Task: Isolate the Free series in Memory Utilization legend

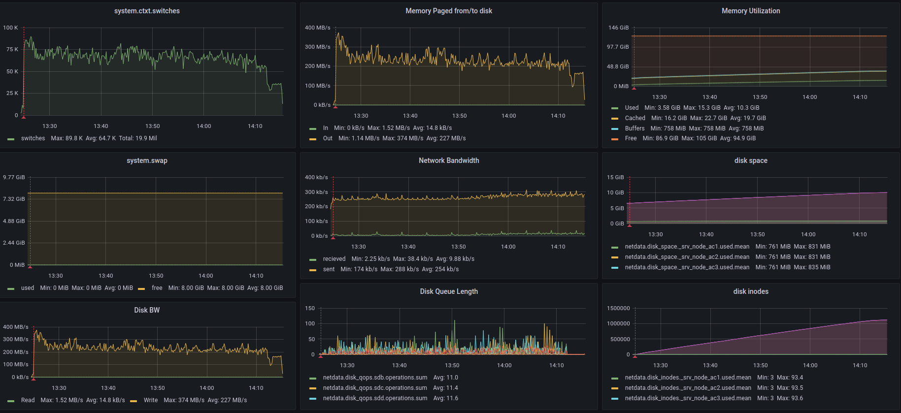Action: [631, 138]
